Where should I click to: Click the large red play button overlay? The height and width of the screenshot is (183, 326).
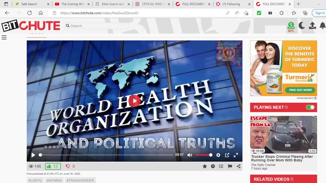(134, 101)
